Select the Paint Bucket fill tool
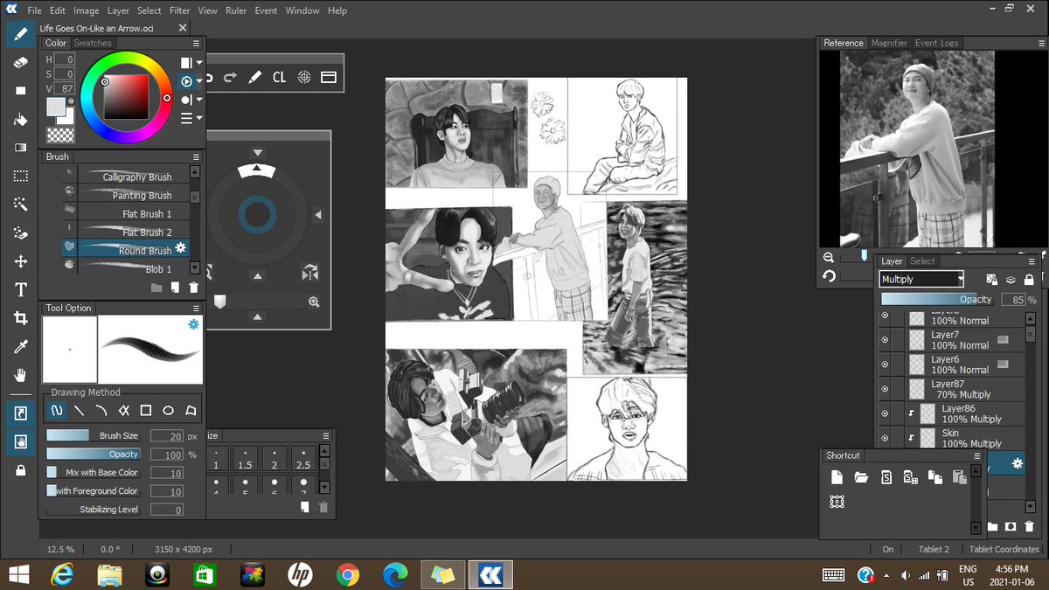The width and height of the screenshot is (1049, 590). [x=20, y=120]
